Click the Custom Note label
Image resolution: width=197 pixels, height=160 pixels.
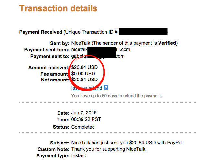[x=53, y=149]
